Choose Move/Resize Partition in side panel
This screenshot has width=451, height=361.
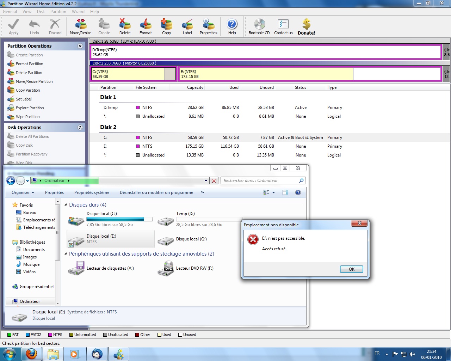pos(34,81)
